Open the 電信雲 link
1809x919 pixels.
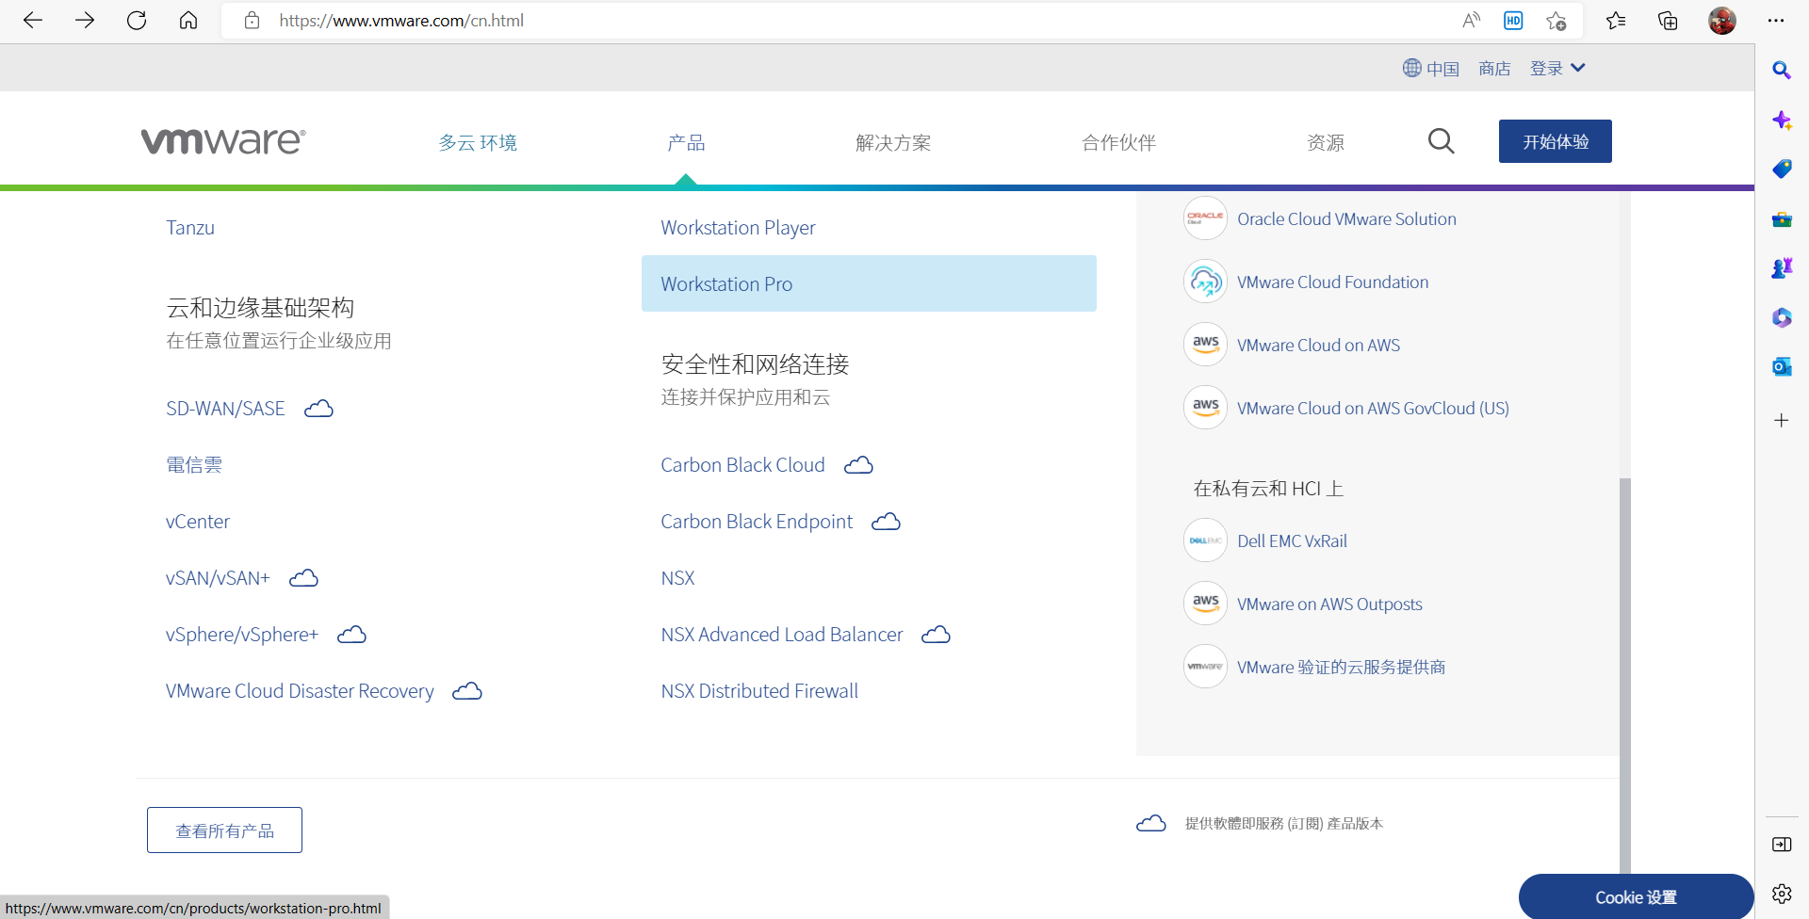(194, 465)
